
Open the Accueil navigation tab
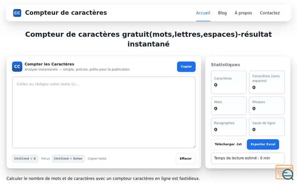click(x=203, y=13)
